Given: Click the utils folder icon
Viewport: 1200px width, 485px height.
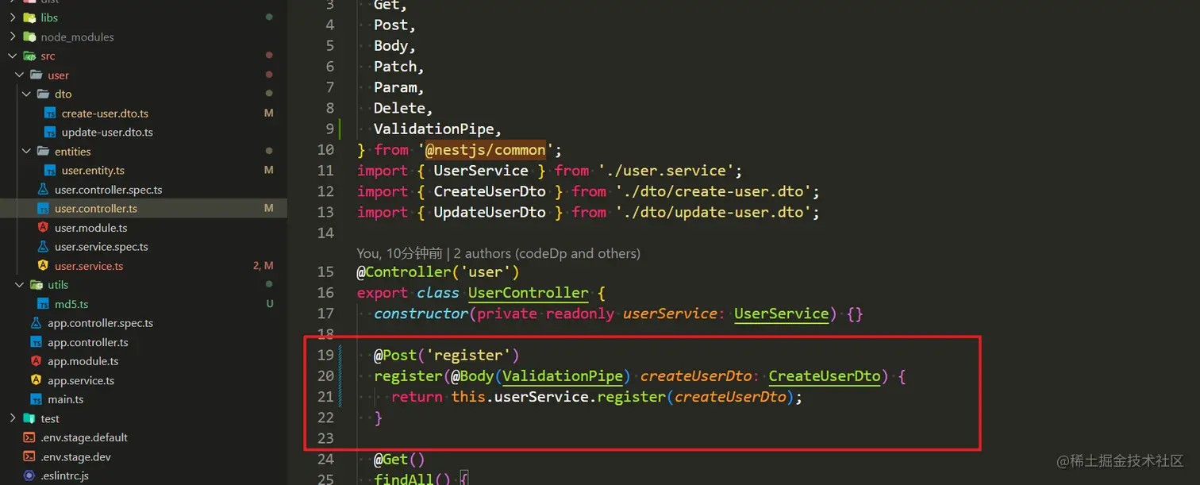Looking at the screenshot, I should click(37, 284).
